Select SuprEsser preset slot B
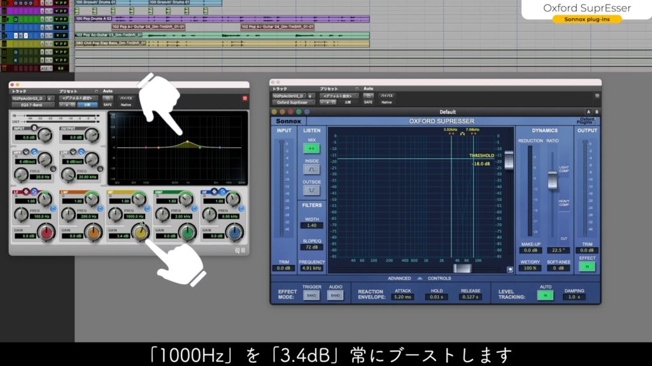The image size is (652, 366). coord(597,112)
